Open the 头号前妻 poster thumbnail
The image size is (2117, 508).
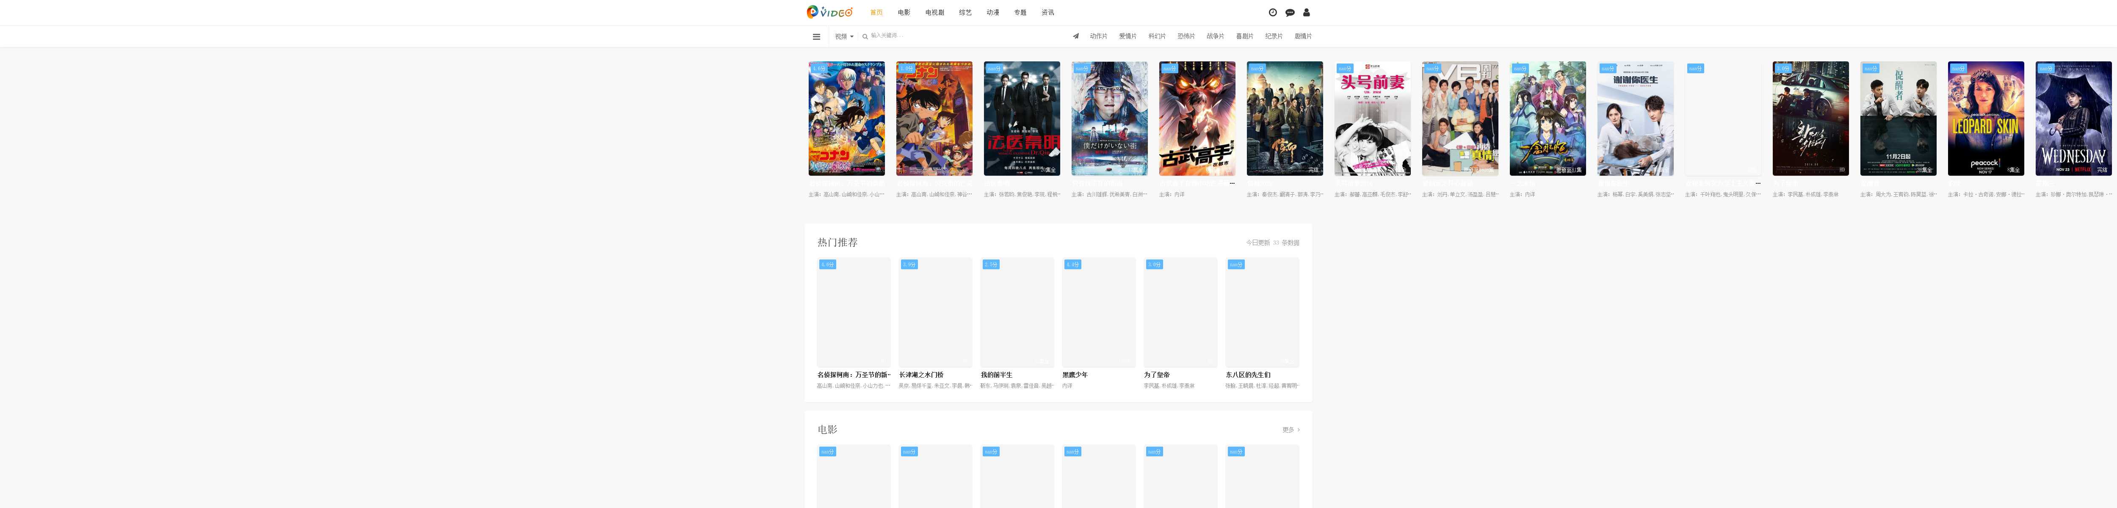1372,119
